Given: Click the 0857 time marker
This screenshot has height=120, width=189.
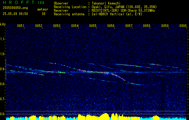Looking at the screenshot, I should click(x=129, y=26).
